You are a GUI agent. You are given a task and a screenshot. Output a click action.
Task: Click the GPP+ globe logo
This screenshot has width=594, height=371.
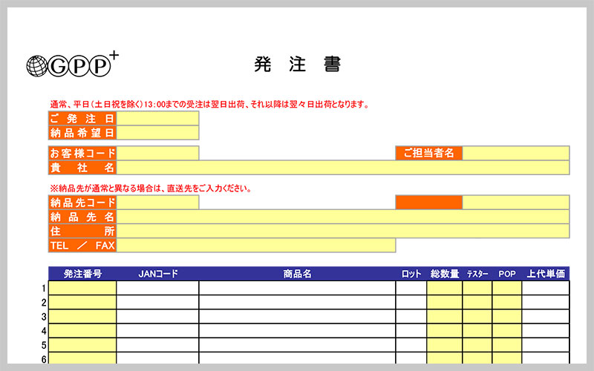pos(72,64)
